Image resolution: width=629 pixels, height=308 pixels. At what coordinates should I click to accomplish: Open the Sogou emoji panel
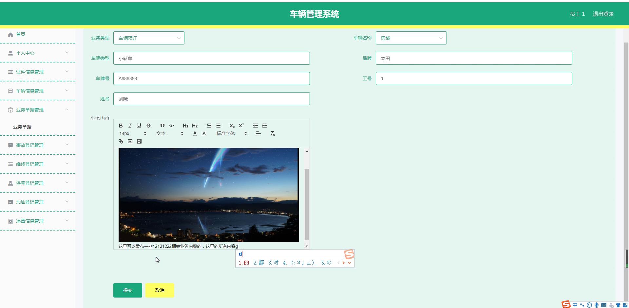589,305
